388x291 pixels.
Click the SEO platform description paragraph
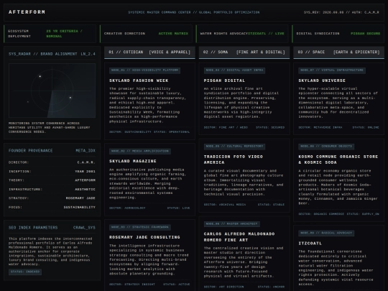point(50,251)
